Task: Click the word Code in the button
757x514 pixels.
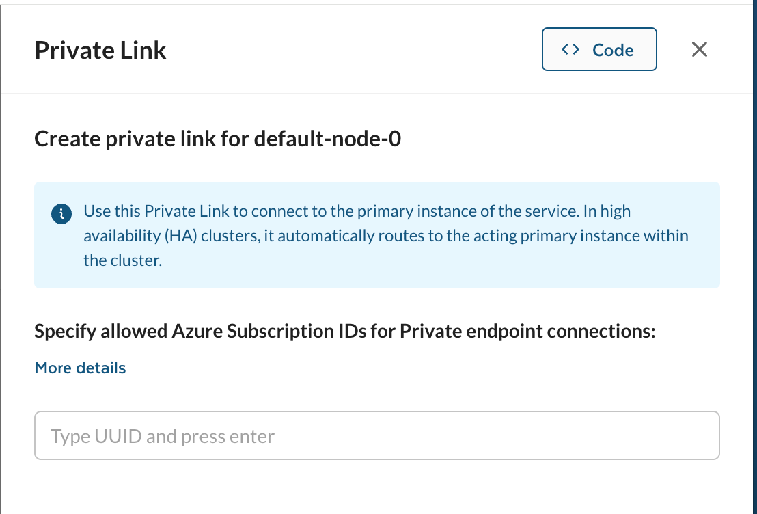Action: 613,50
